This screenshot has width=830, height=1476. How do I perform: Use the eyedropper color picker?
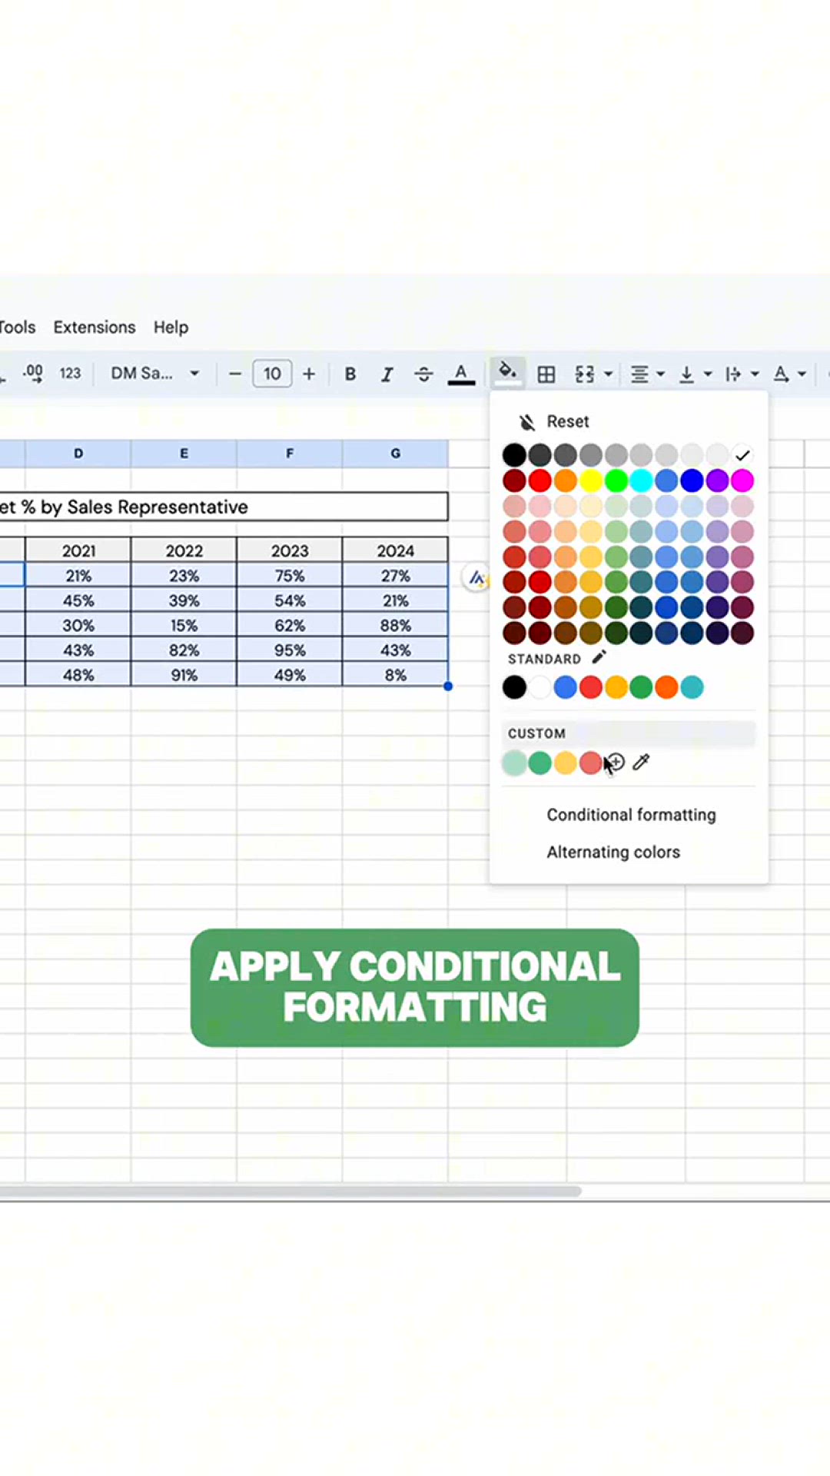(x=641, y=763)
